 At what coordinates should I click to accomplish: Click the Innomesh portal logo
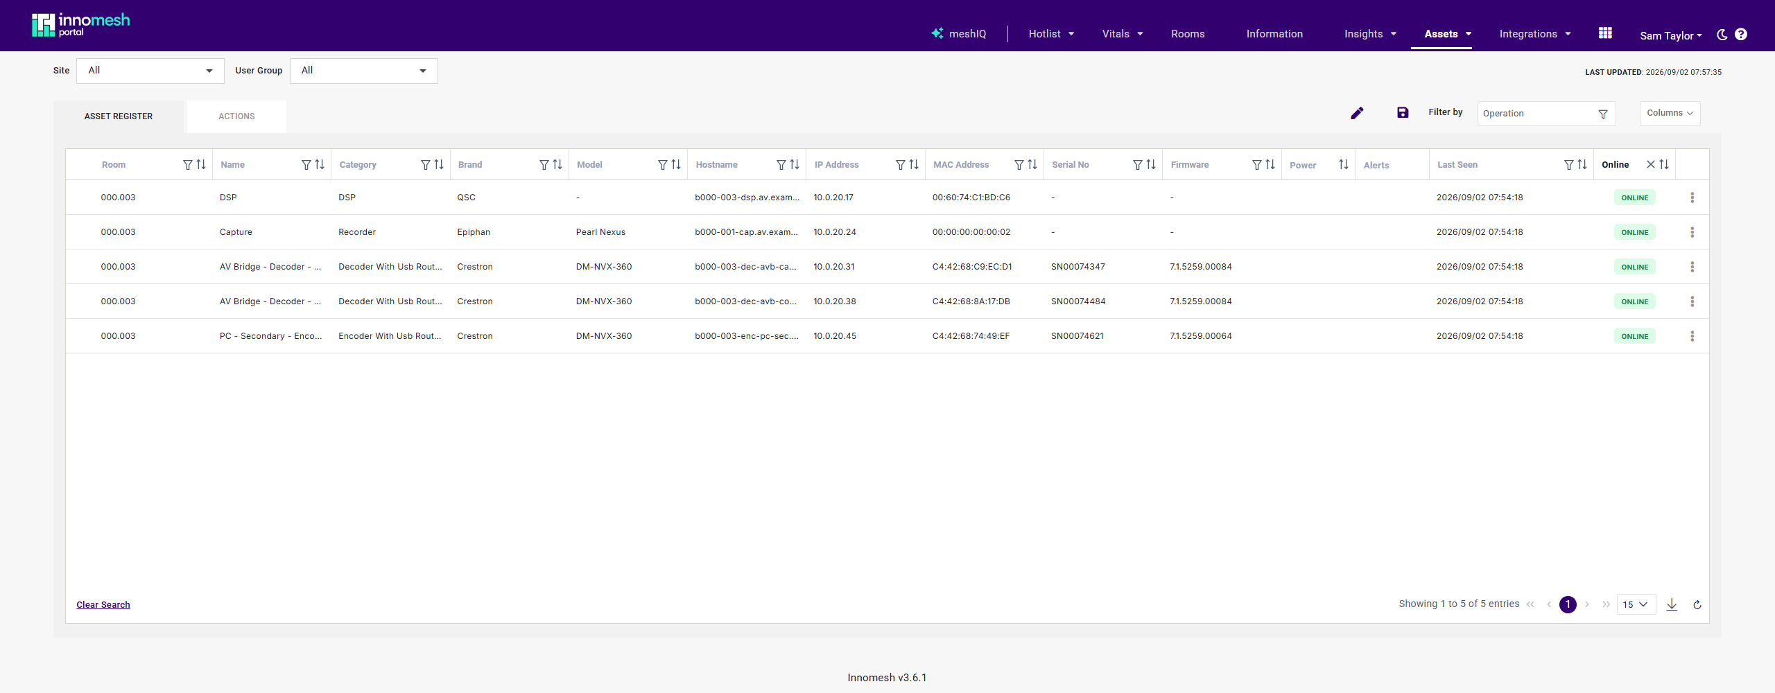(x=80, y=25)
